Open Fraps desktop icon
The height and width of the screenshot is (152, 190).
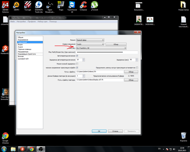(61, 6)
